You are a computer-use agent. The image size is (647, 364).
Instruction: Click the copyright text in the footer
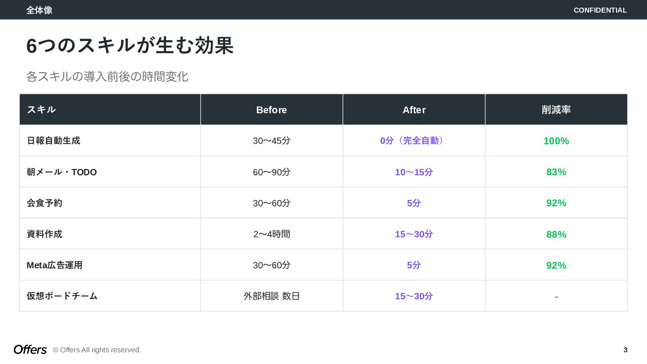click(97, 350)
